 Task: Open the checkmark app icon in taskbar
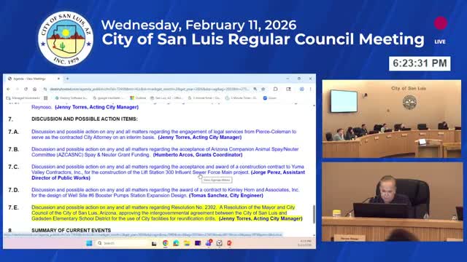[219, 243]
